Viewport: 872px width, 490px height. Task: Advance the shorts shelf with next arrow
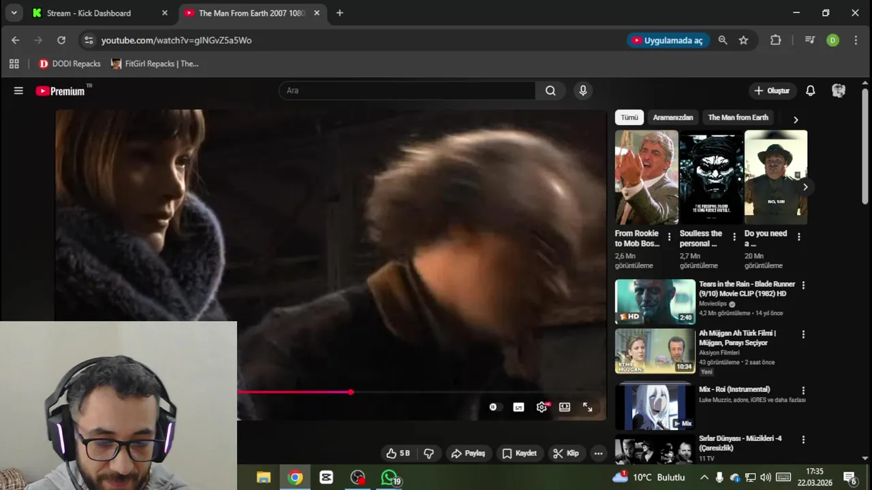click(x=805, y=187)
